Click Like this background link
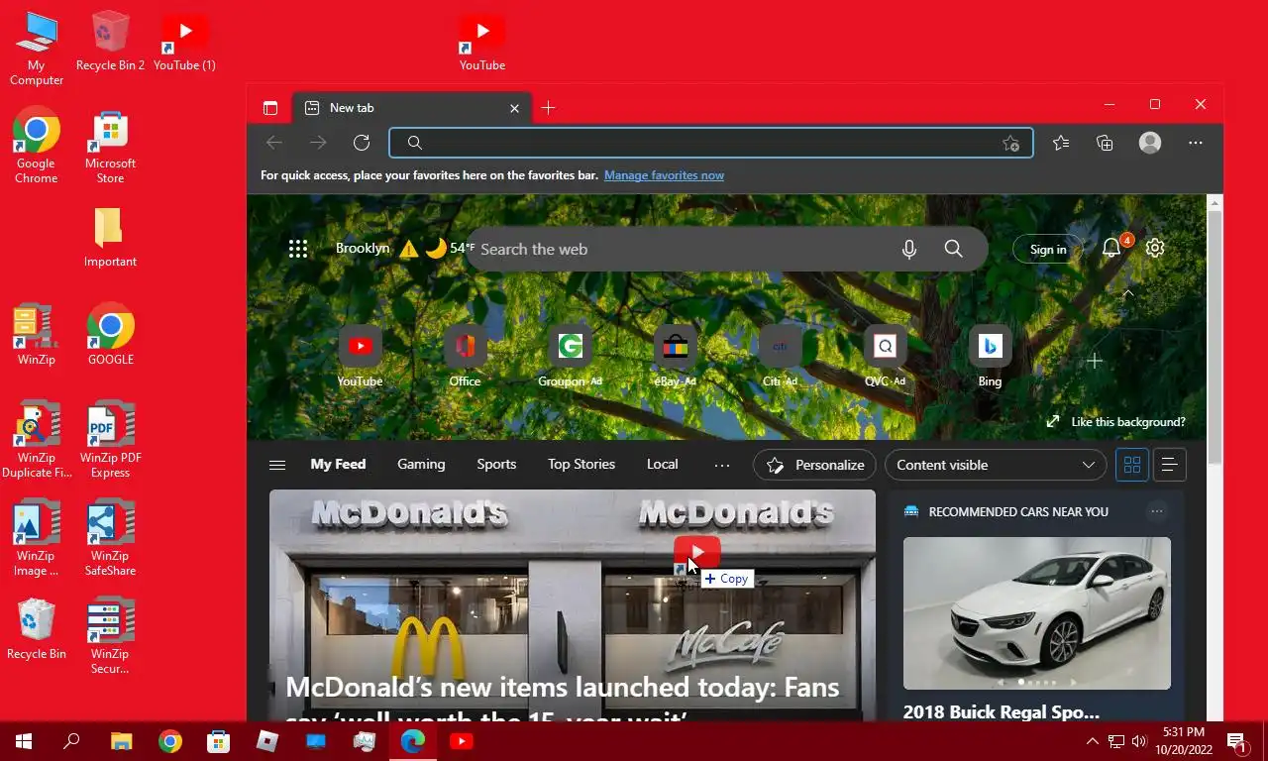The height and width of the screenshot is (761, 1268). (x=1115, y=421)
